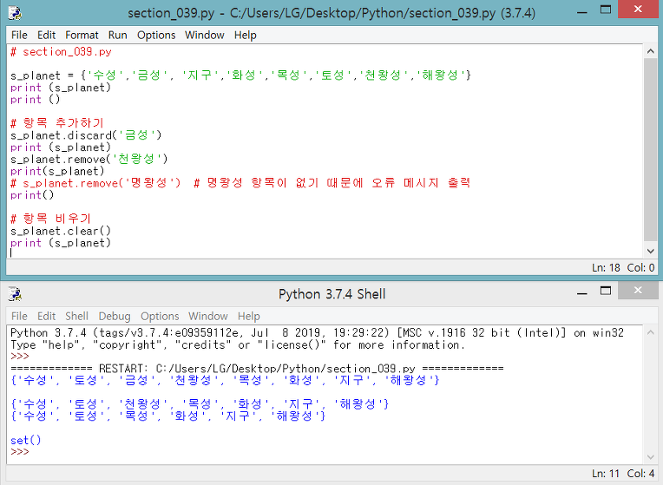Click the empty last line in the editor
The width and height of the screenshot is (663, 485).
pos(325,252)
